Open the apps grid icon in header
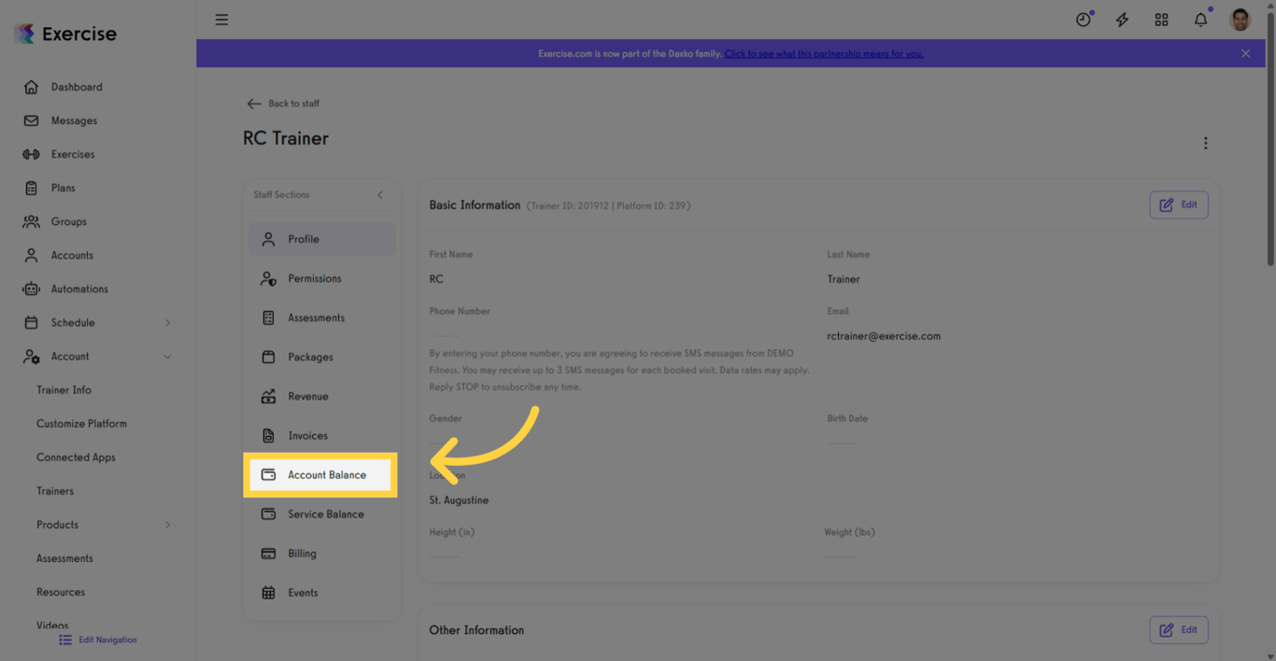Screen dimensions: 1276x661 1161,19
